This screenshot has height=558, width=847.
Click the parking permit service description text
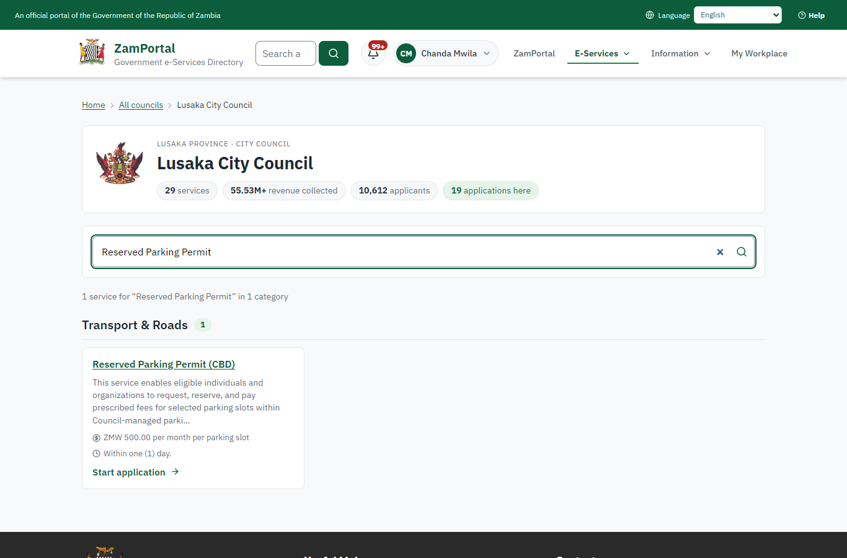coord(186,402)
